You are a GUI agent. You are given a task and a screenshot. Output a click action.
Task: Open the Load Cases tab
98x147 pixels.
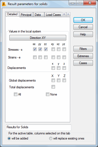53,15
